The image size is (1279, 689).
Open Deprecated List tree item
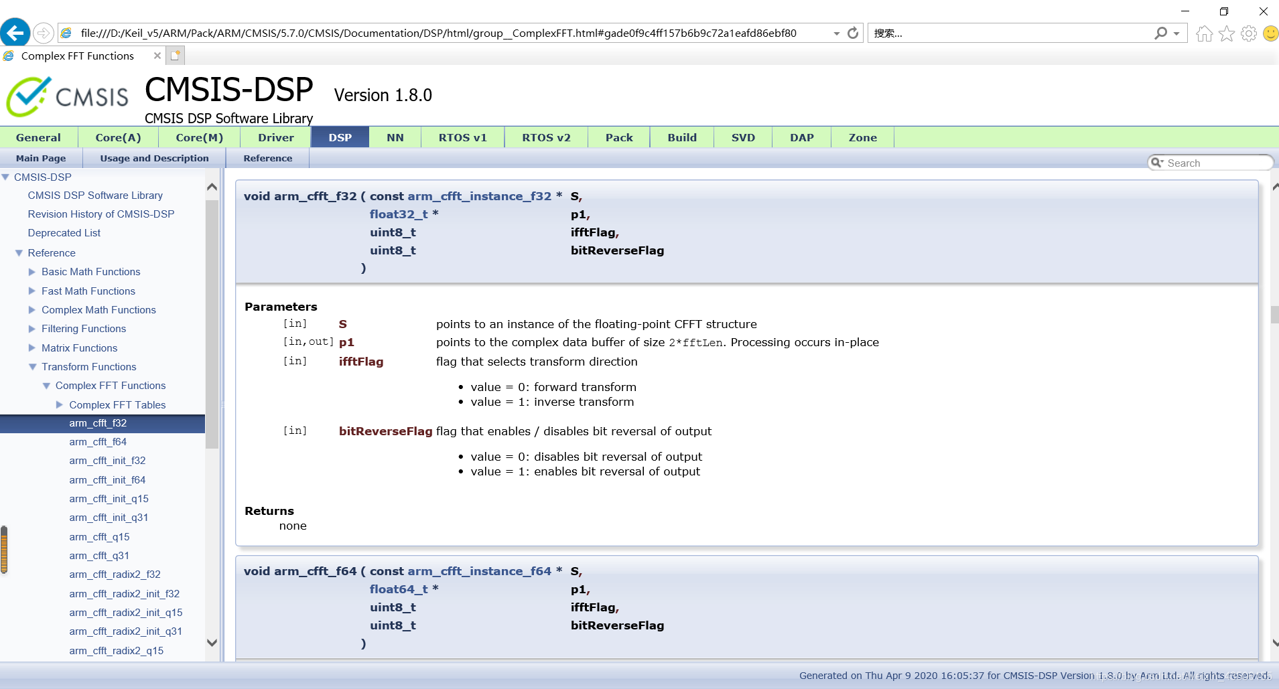[64, 233]
